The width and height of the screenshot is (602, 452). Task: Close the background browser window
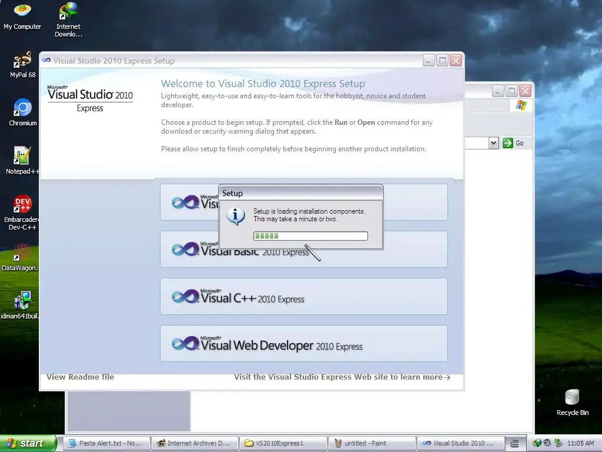pyautogui.click(x=525, y=91)
